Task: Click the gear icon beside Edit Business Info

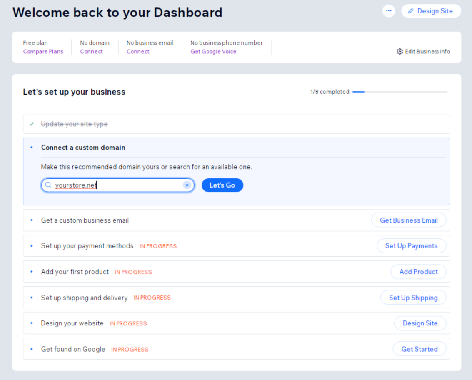Action: pyautogui.click(x=400, y=52)
